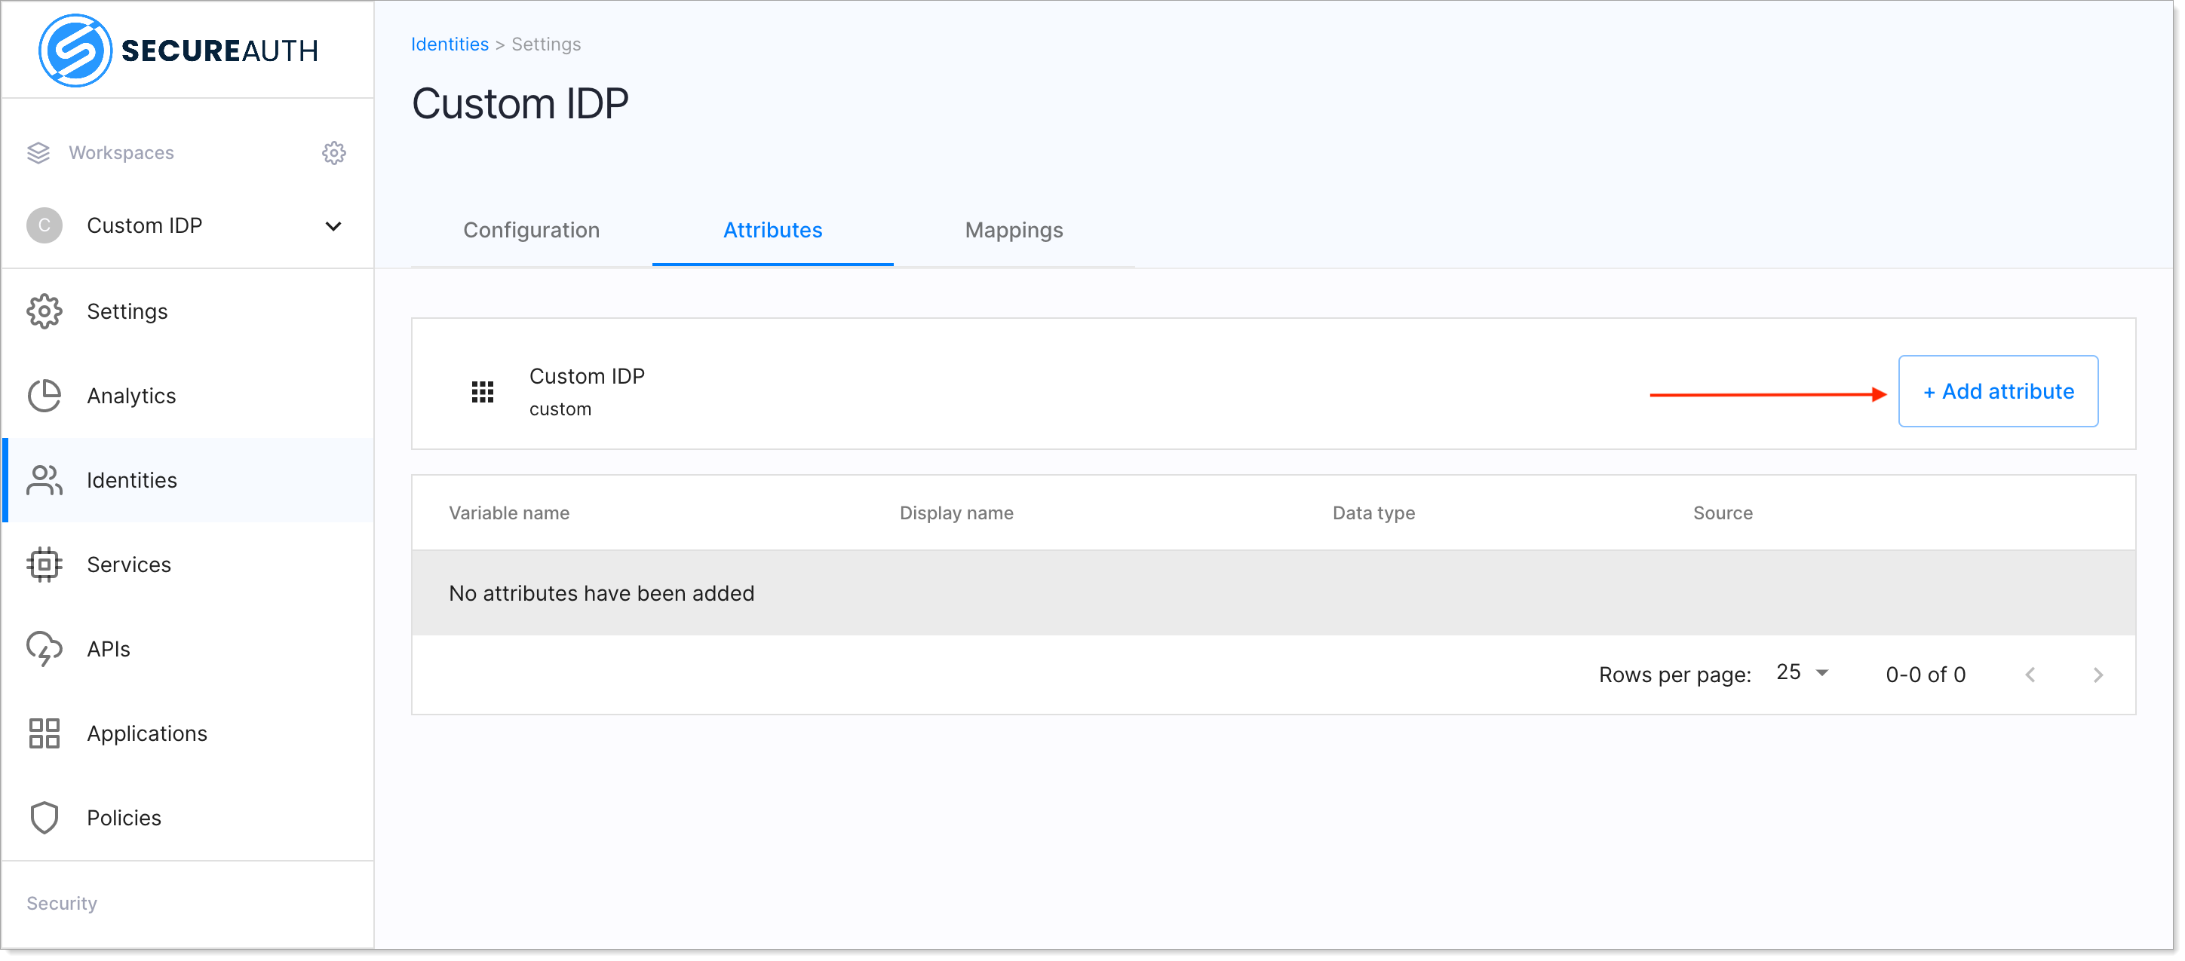Open Applications in the sidebar
Image resolution: width=2185 pixels, height=961 pixels.
point(189,734)
